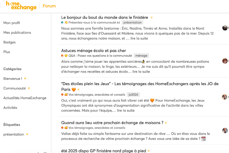Open the Badges page

click(10, 42)
